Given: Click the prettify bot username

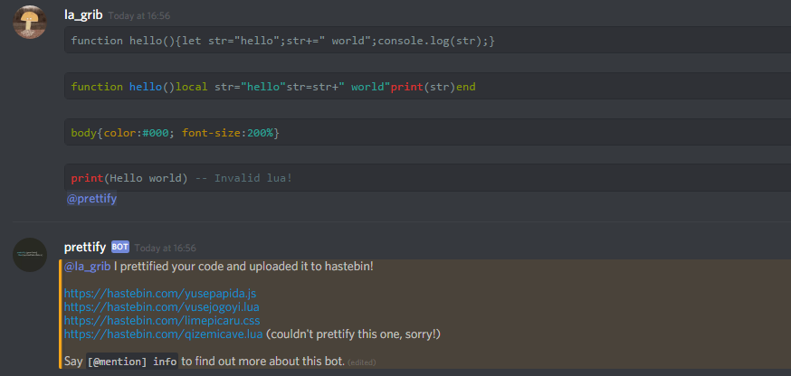Looking at the screenshot, I should coord(85,247).
